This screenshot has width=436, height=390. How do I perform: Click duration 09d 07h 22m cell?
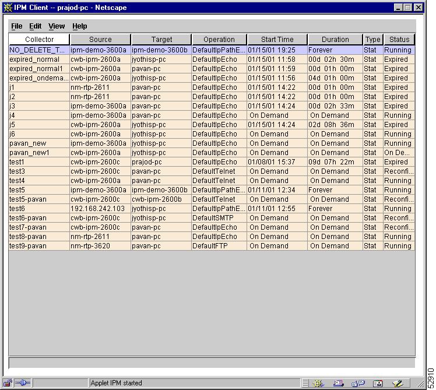click(335, 162)
